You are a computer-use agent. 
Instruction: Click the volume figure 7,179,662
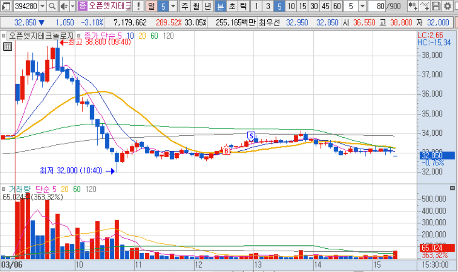click(130, 22)
